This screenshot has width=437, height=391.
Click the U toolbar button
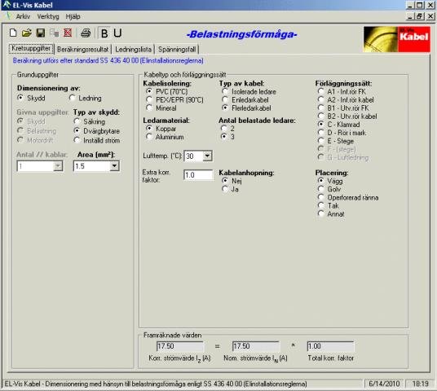117,33
